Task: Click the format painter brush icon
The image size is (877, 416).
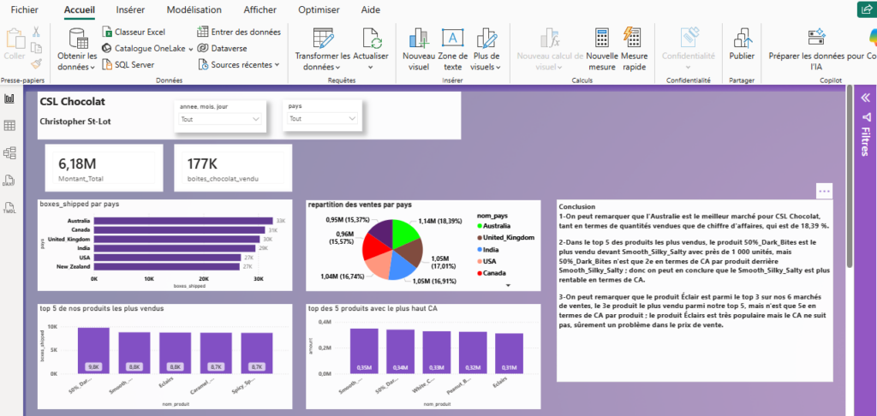Action: point(36,63)
